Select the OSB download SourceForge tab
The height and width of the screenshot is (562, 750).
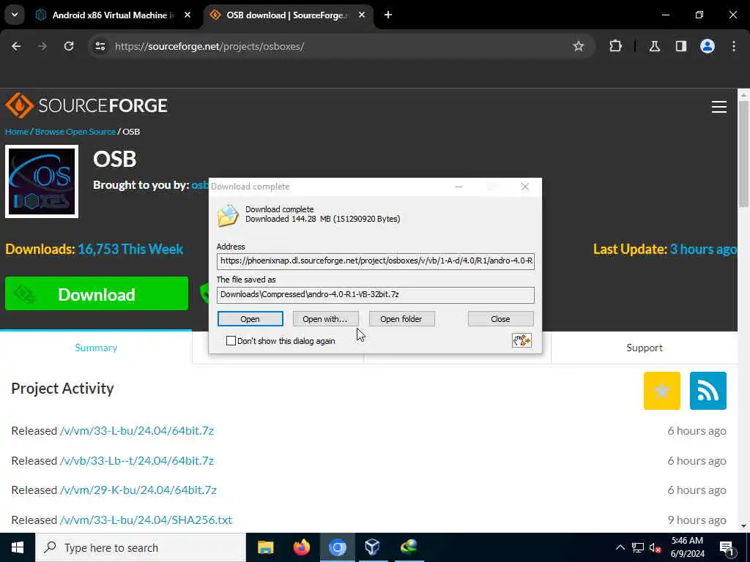[287, 15]
